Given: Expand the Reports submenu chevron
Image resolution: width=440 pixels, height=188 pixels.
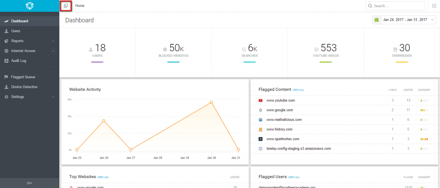Looking at the screenshot, I should point(53,41).
